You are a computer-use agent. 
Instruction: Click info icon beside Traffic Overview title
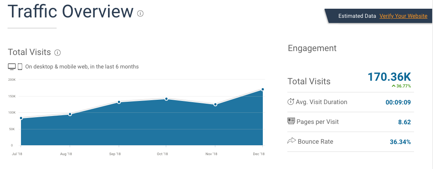click(x=140, y=13)
